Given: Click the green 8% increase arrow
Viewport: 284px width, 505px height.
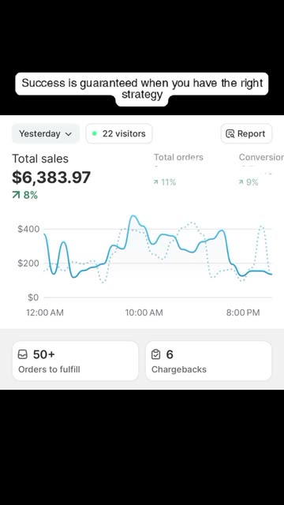Looking at the screenshot, I should coord(16,195).
